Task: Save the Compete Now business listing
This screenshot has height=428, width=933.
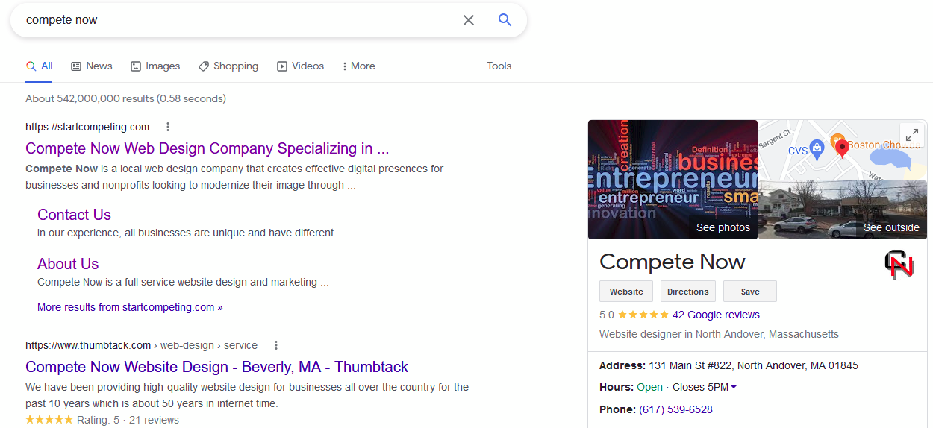Action: pos(749,292)
